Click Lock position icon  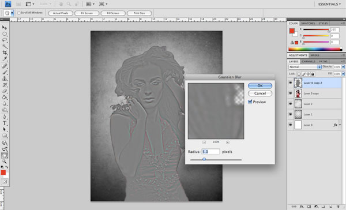click(x=308, y=74)
